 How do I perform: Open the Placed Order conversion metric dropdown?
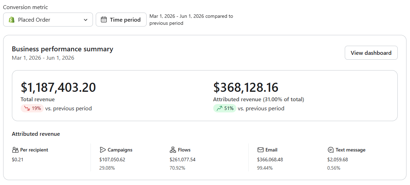pyautogui.click(x=48, y=20)
